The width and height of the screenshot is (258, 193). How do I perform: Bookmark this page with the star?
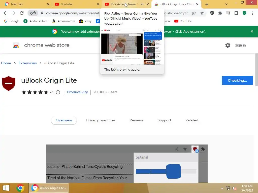pos(202,13)
